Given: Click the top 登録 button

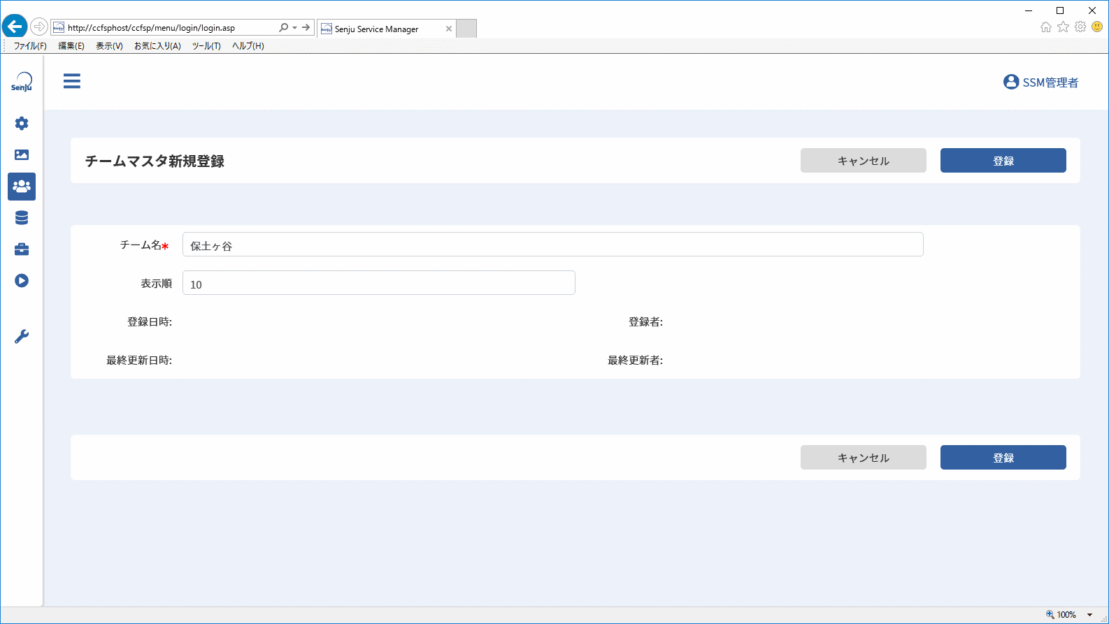Looking at the screenshot, I should [x=1003, y=160].
